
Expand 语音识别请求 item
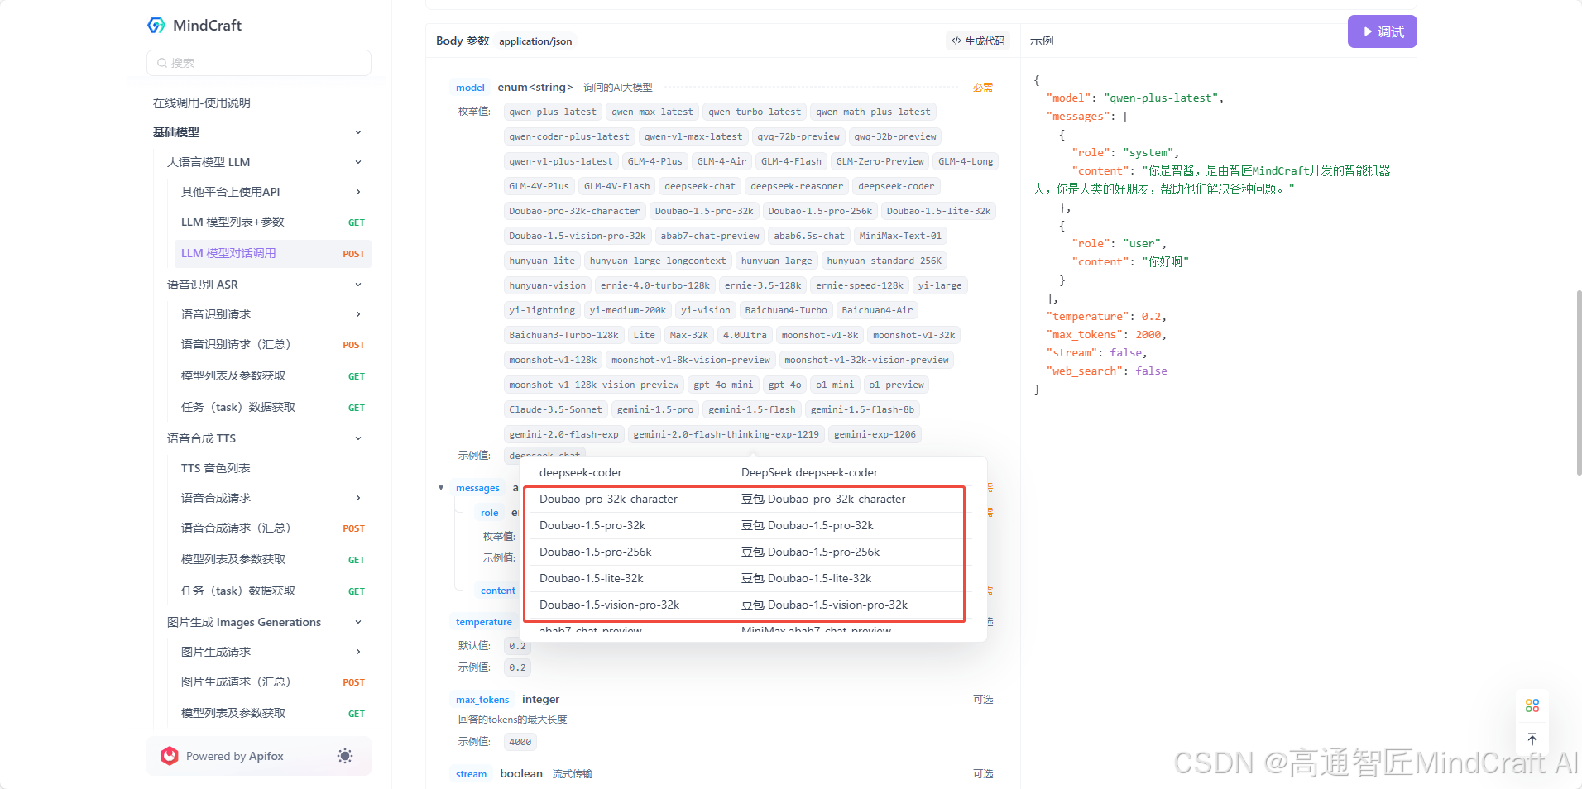coord(358,314)
